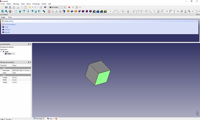This screenshot has width=200, height=120.
Task: Open the Part Design workbench dropdown
Action: pos(57,7)
